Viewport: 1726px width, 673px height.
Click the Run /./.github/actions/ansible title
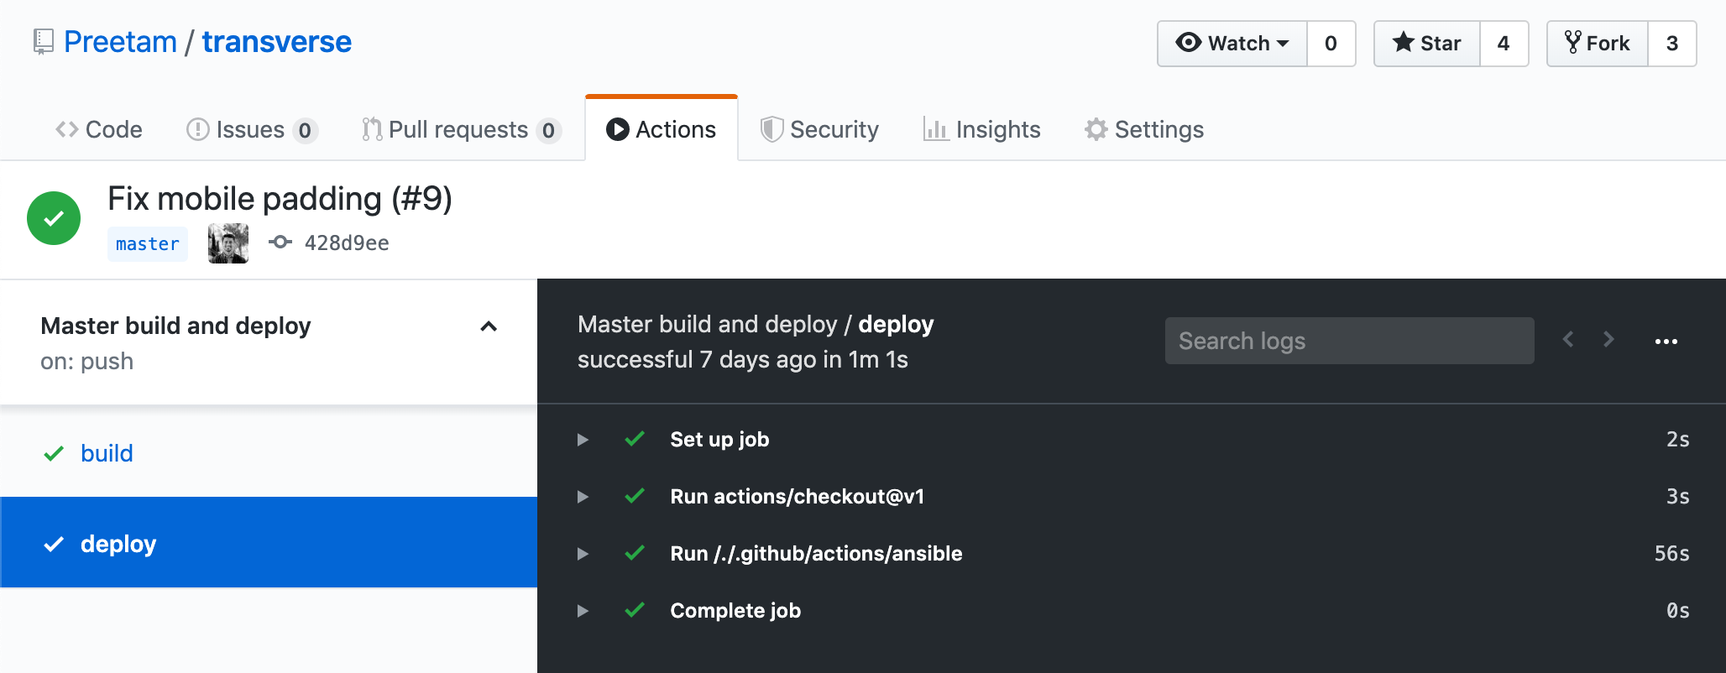(816, 553)
